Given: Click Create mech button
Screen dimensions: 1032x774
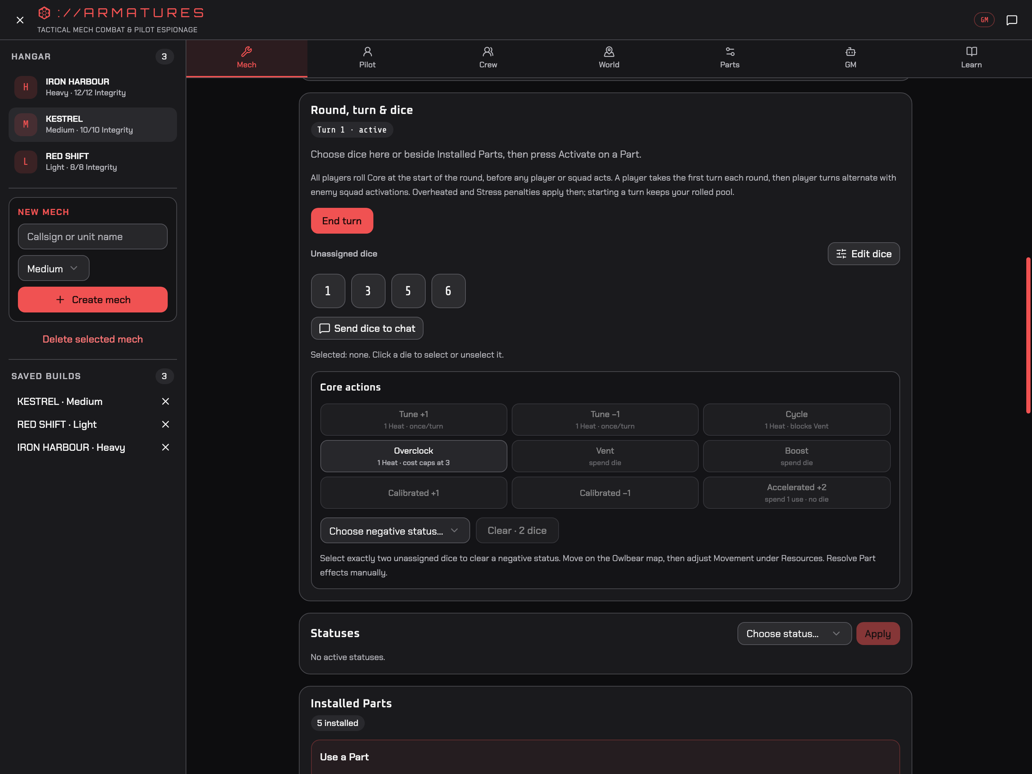Looking at the screenshot, I should point(92,300).
